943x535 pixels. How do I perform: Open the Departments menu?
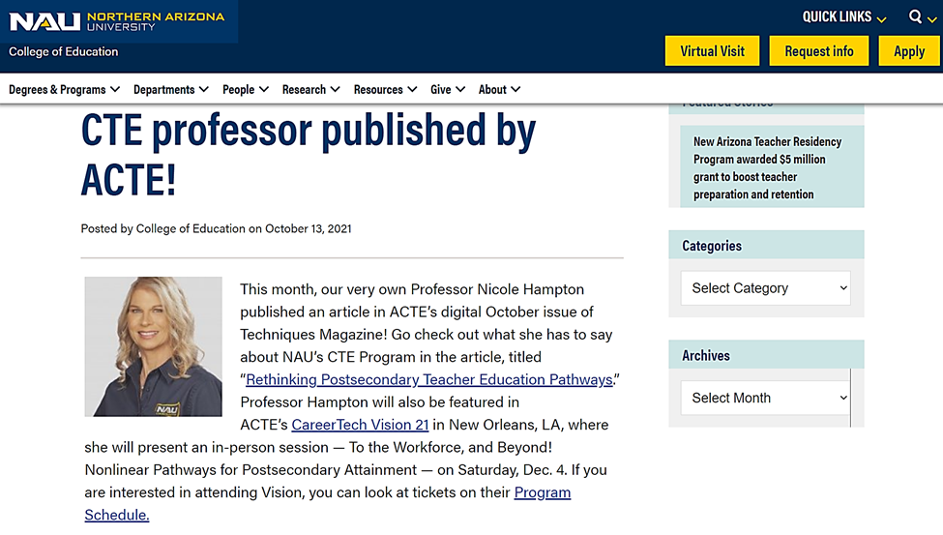point(171,90)
